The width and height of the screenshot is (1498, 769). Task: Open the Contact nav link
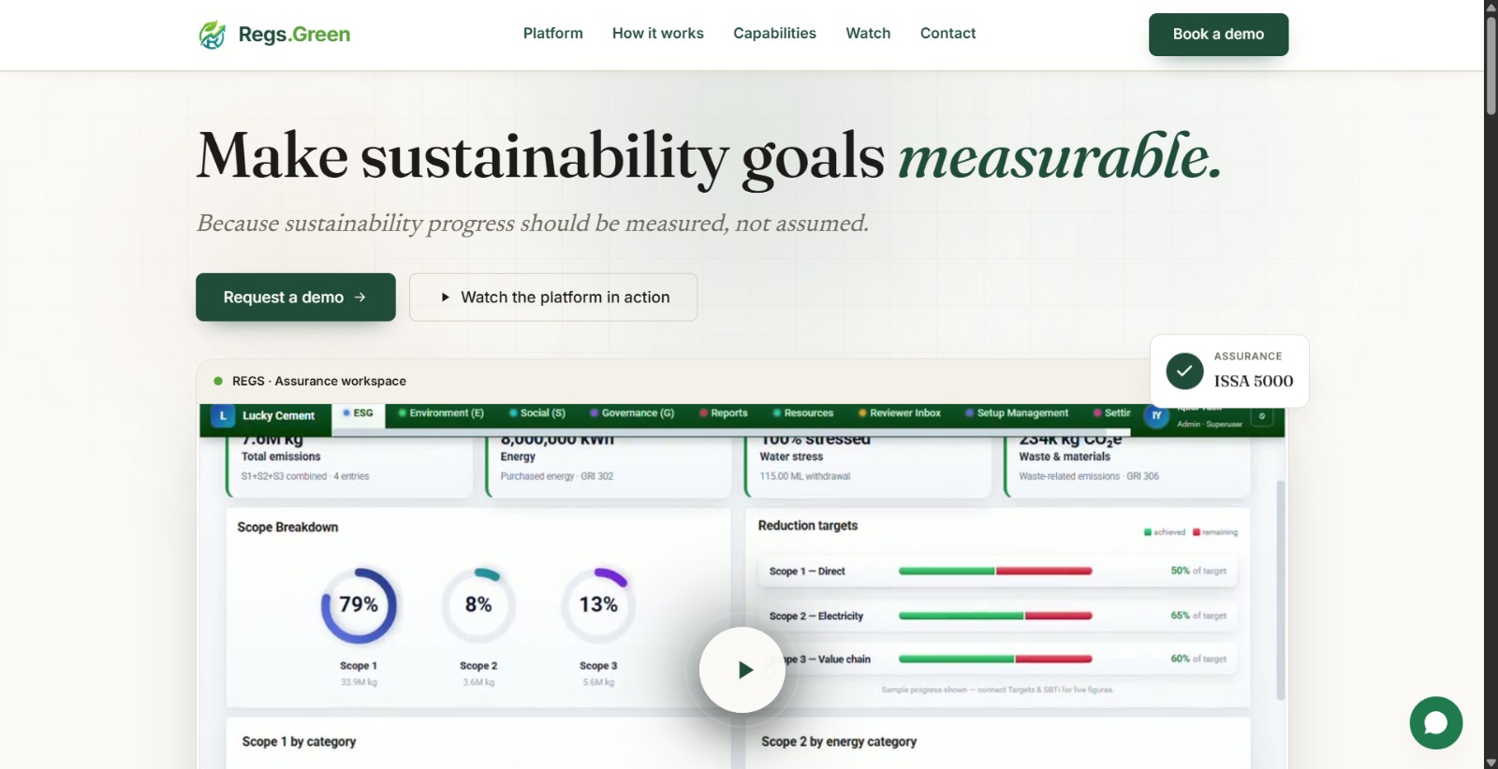947,34
